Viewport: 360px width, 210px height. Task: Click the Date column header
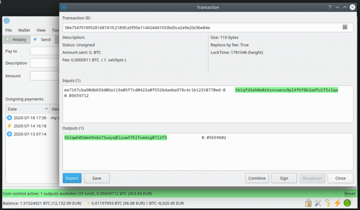(x=28, y=109)
